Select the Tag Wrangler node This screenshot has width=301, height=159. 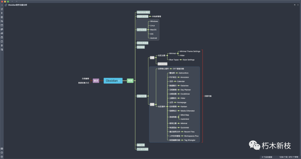(190, 140)
